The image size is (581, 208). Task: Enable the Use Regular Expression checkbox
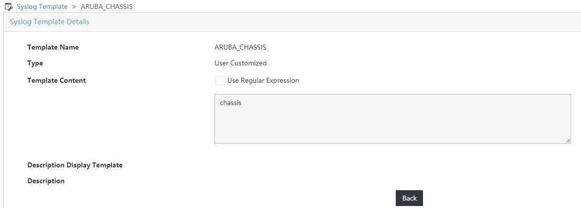[220, 80]
